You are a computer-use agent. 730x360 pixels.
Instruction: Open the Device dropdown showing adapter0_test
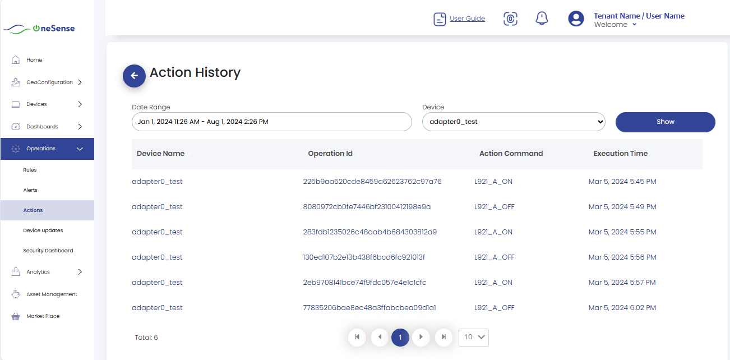513,122
